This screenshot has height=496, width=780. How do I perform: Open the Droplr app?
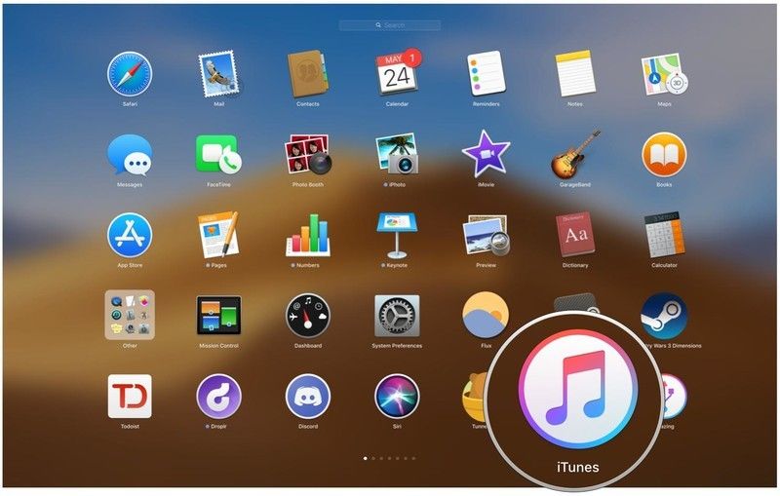coord(218,397)
